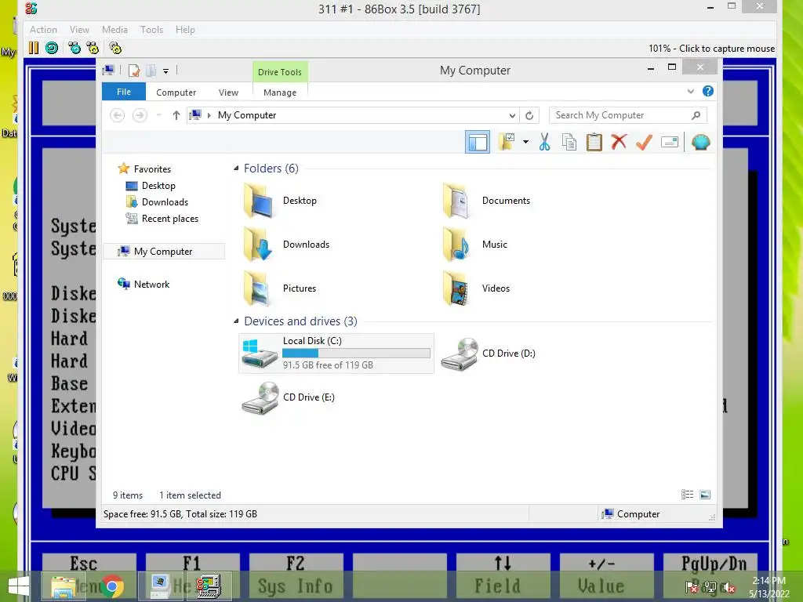The width and height of the screenshot is (803, 602).
Task: Click the blue Ctrl+Alt+Del icon in 86Box toolbar
Action: click(74, 48)
